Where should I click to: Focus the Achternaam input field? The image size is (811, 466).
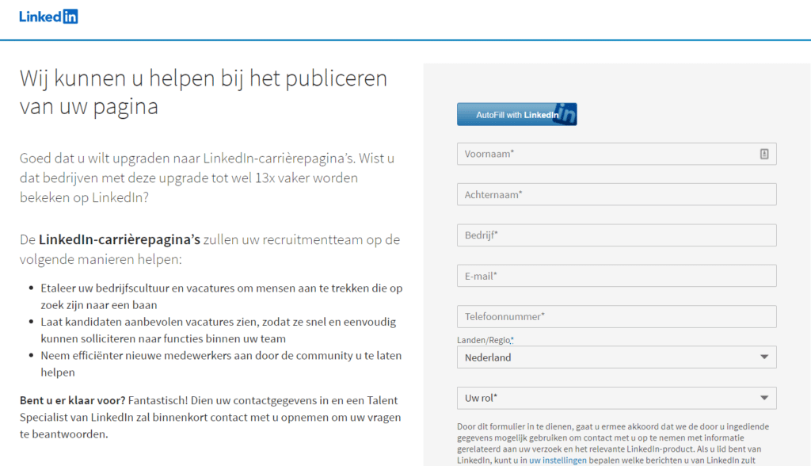(x=616, y=195)
